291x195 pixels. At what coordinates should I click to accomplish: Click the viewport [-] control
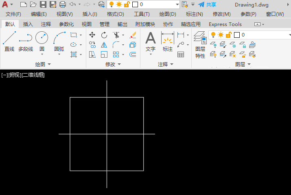click(4, 75)
